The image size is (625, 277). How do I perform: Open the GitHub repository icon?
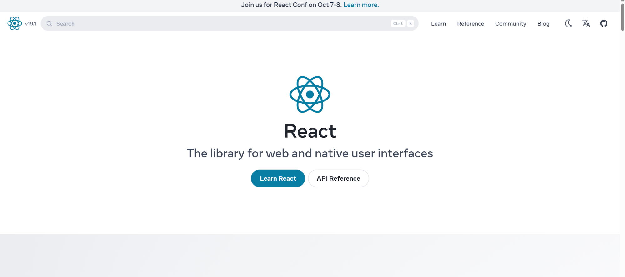(x=604, y=23)
